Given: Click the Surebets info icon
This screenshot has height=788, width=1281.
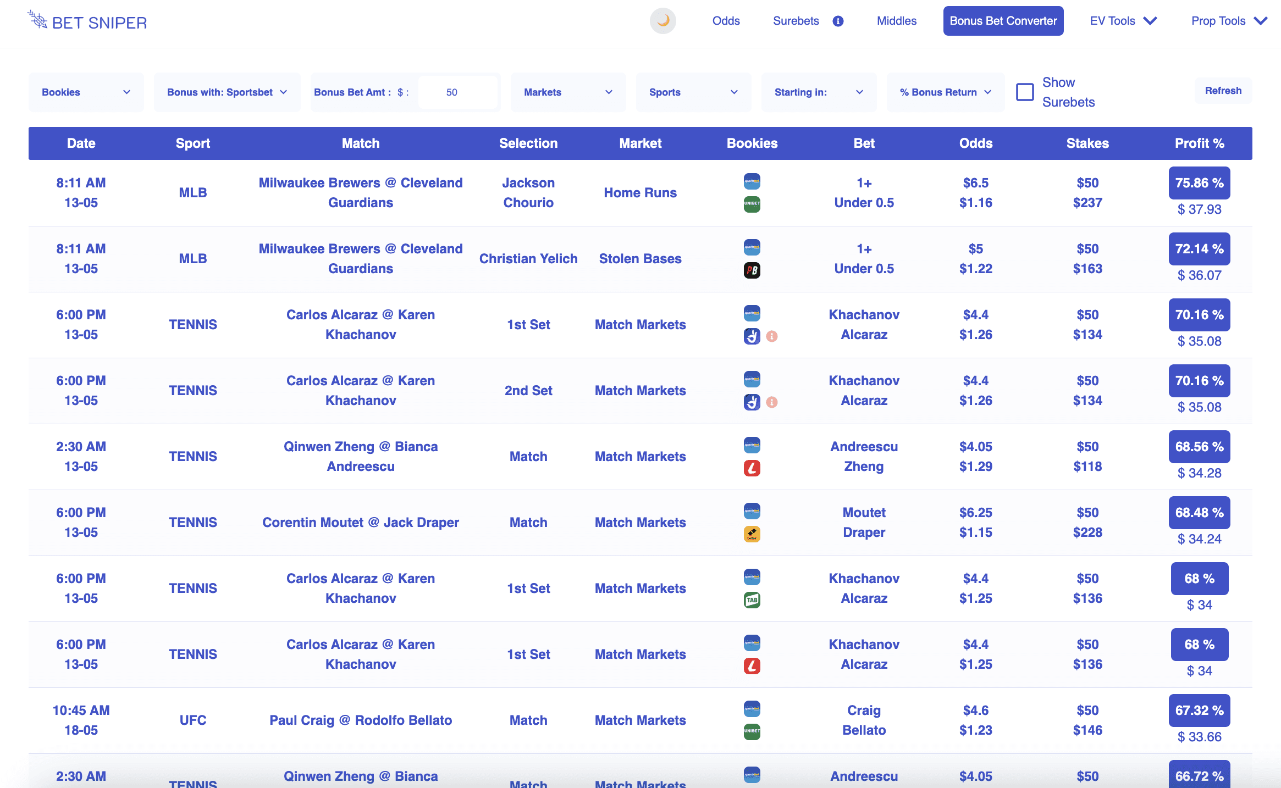Looking at the screenshot, I should tap(838, 21).
